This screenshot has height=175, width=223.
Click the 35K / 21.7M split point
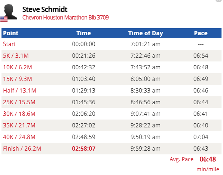click(x=19, y=126)
